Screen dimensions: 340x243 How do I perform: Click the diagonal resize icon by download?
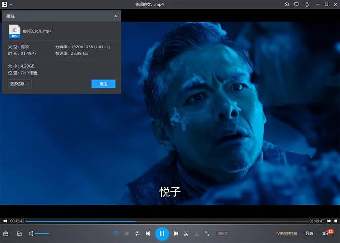click(207, 233)
